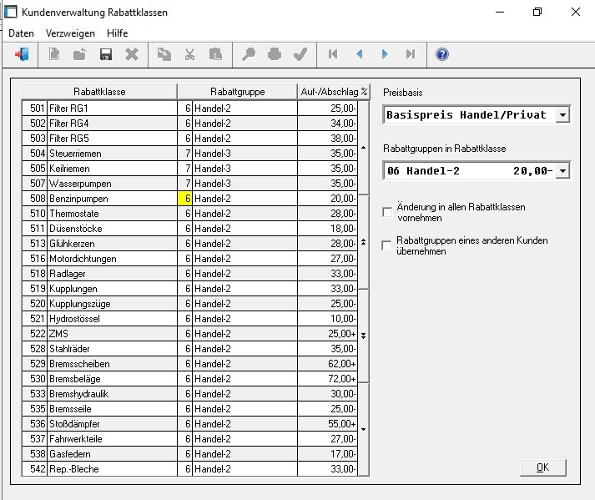595x500 pixels.
Task: Click the Wasserpumpen class cell
Action: point(112,184)
